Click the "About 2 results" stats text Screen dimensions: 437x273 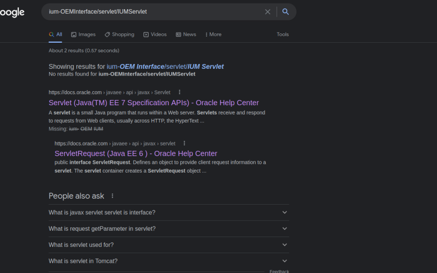pyautogui.click(x=84, y=50)
